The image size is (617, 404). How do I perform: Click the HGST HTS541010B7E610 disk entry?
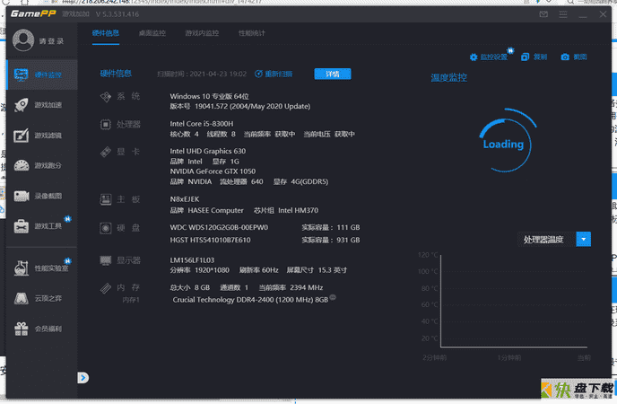[x=210, y=241]
